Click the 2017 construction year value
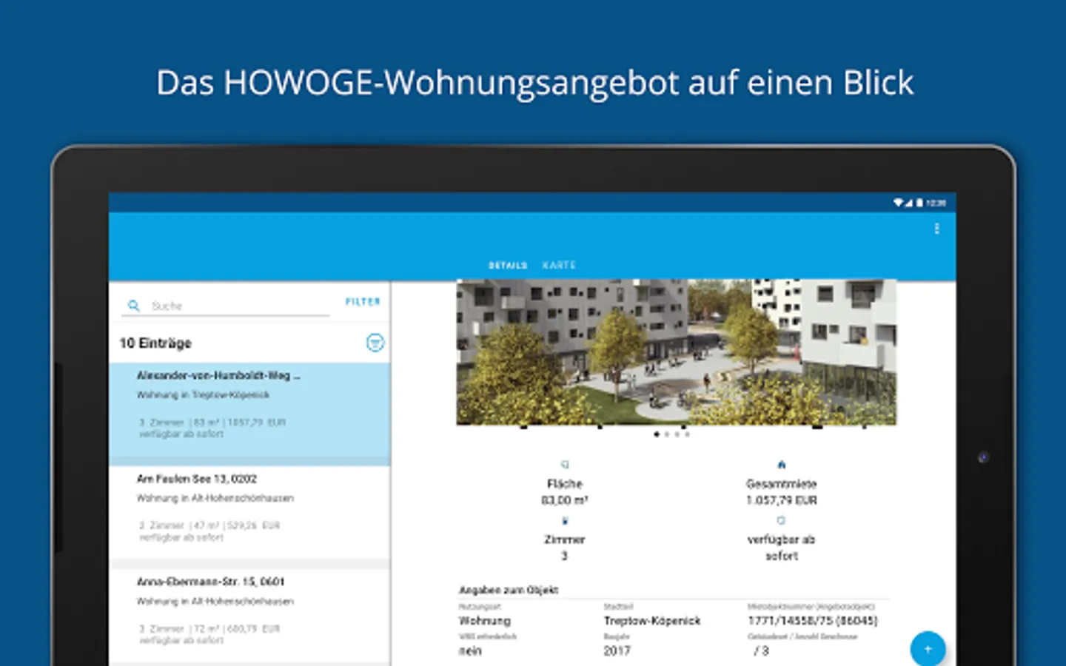 [x=617, y=651]
